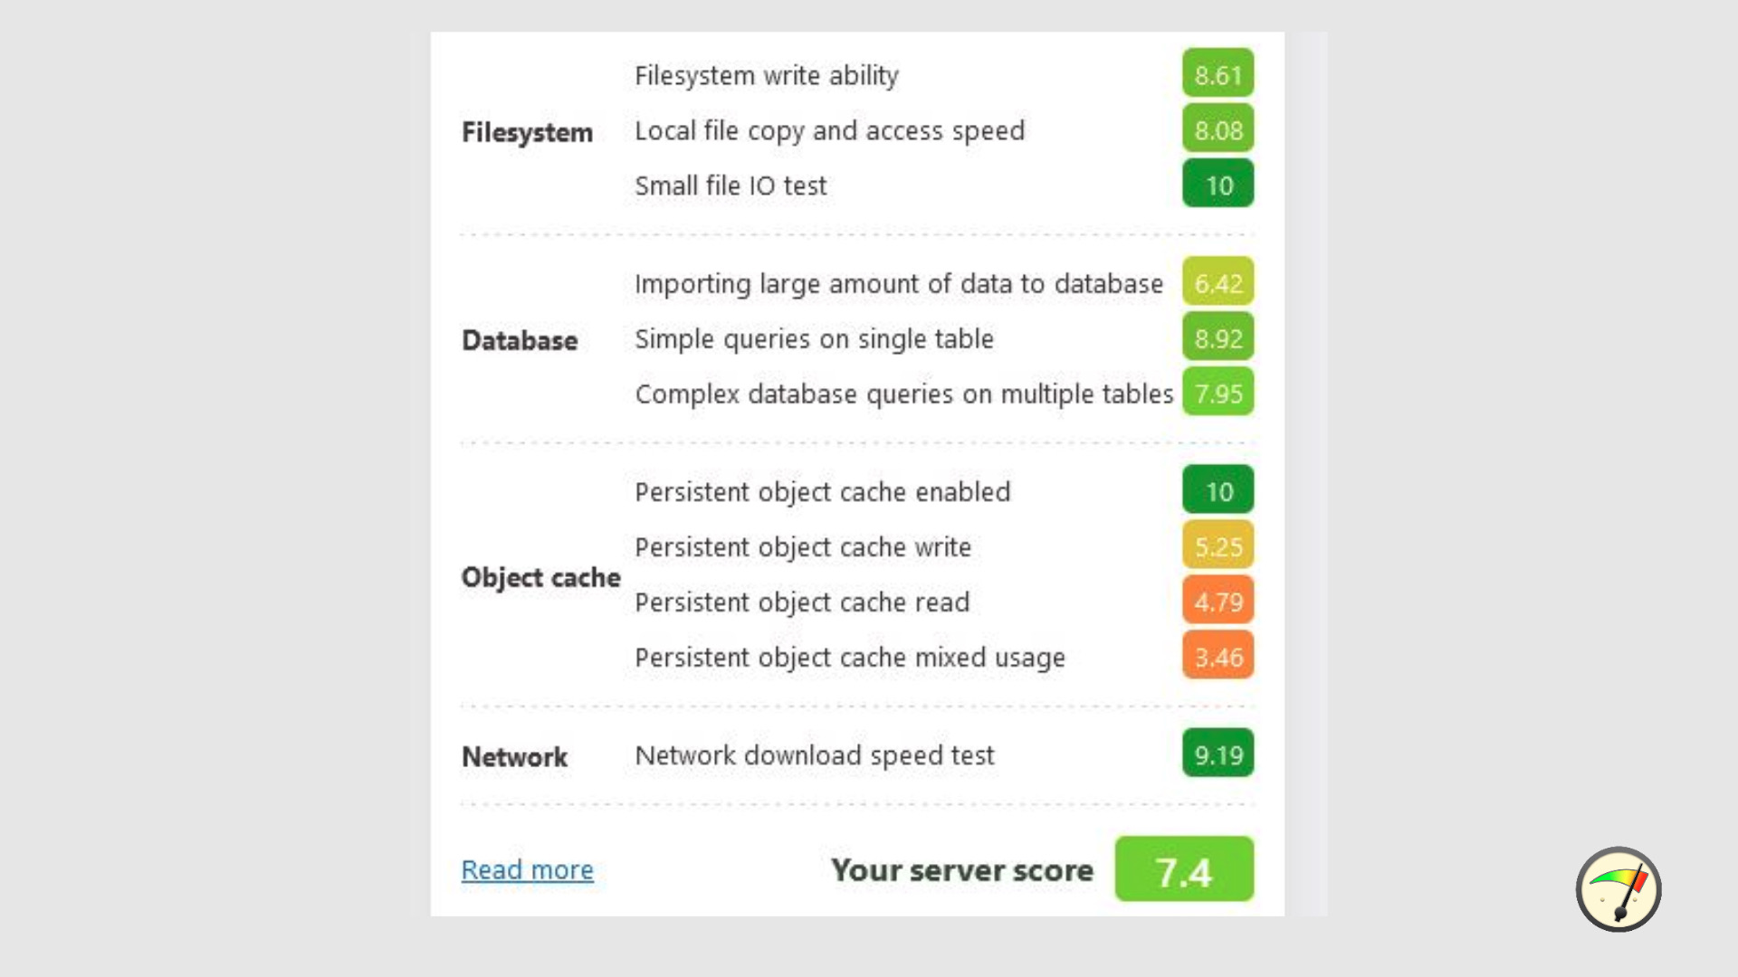Image resolution: width=1738 pixels, height=977 pixels.
Task: Open the Read more link
Action: click(x=527, y=869)
